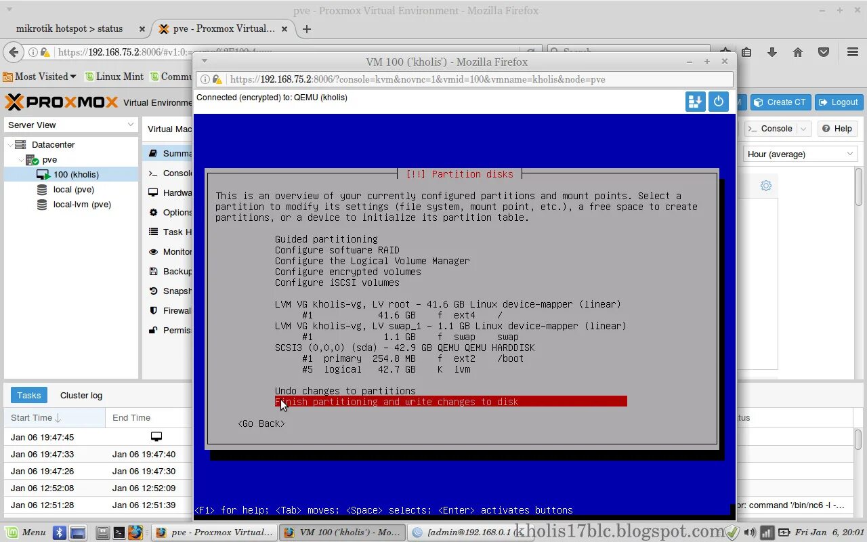Image resolution: width=867 pixels, height=542 pixels.
Task: Click the back arrow in Proxmox browser window
Action: tap(13, 52)
